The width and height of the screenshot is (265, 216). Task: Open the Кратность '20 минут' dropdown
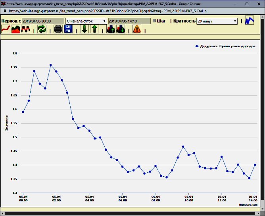click(217, 21)
